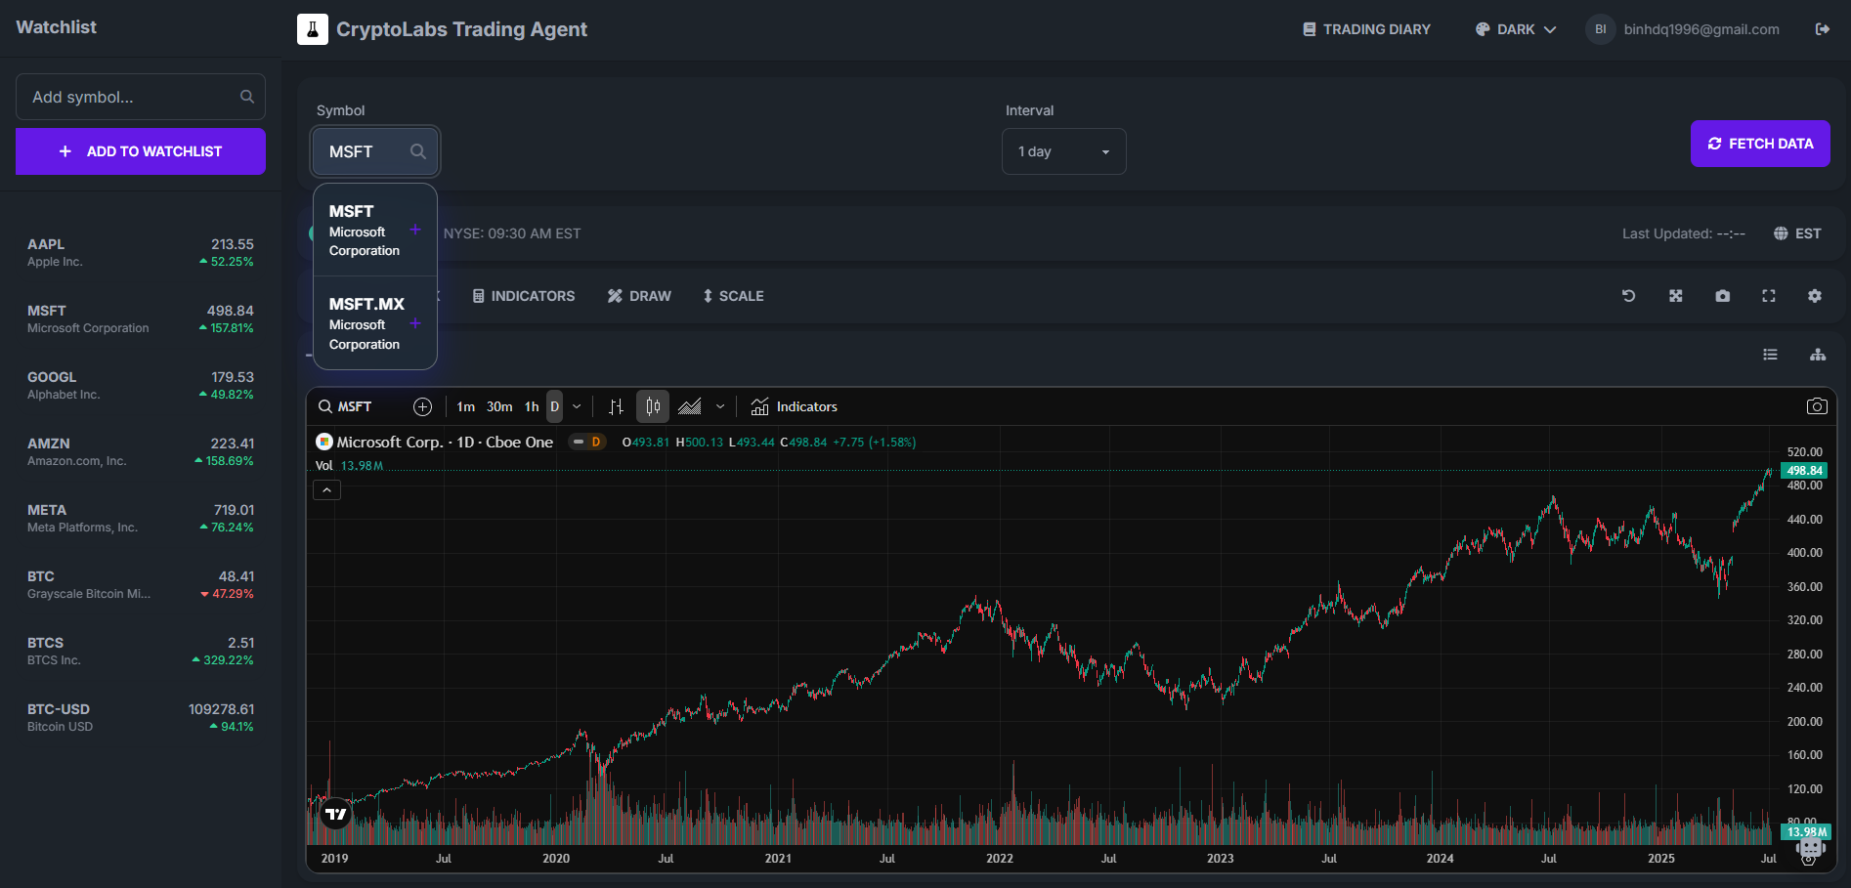The width and height of the screenshot is (1851, 888).
Task: Select the 1h timeframe
Action: 532,406
